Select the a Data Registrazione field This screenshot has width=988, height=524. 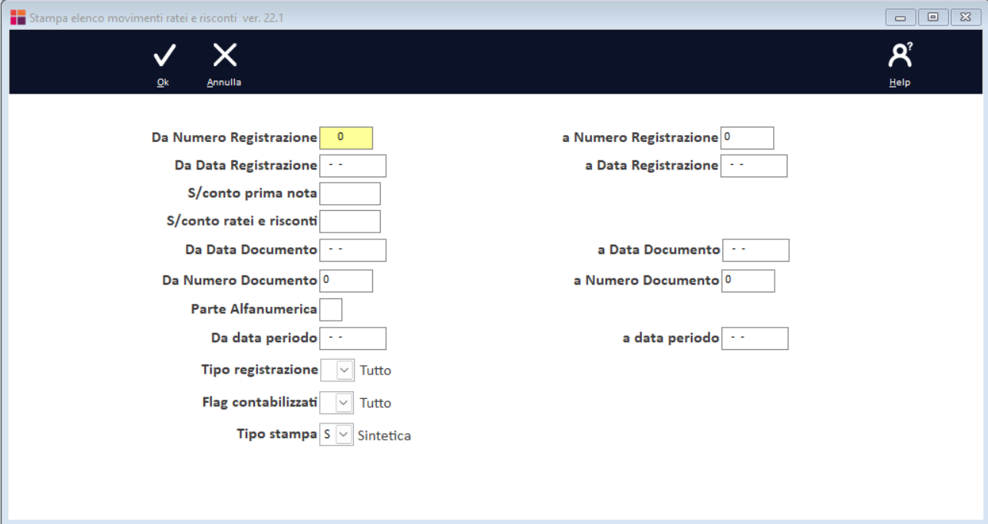[x=755, y=166]
